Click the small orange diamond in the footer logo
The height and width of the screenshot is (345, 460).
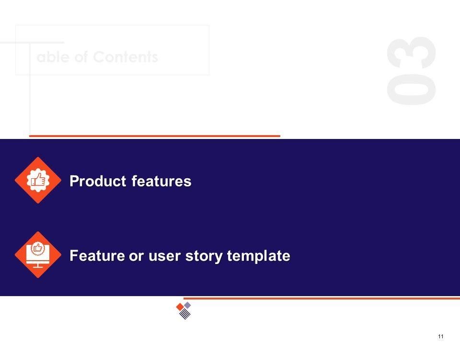[x=180, y=307]
